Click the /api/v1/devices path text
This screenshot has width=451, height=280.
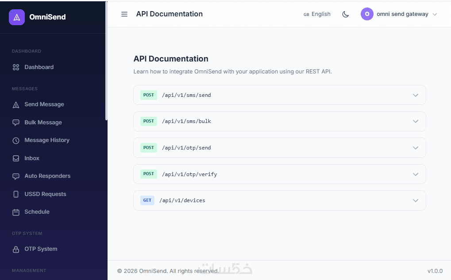click(182, 200)
